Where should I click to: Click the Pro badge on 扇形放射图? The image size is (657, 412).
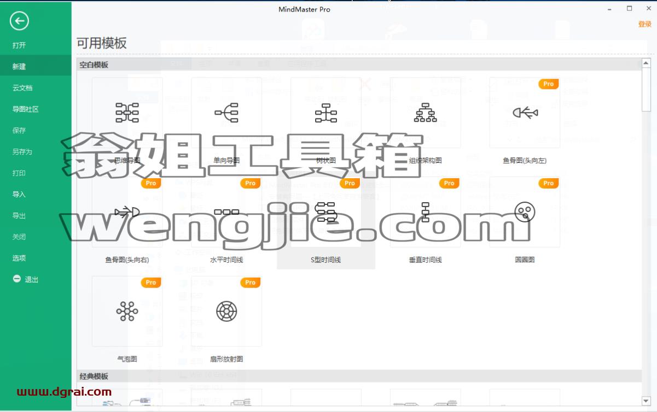251,283
